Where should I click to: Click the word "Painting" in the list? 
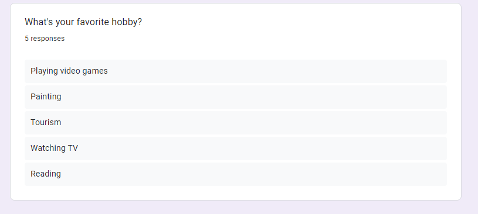click(x=46, y=96)
